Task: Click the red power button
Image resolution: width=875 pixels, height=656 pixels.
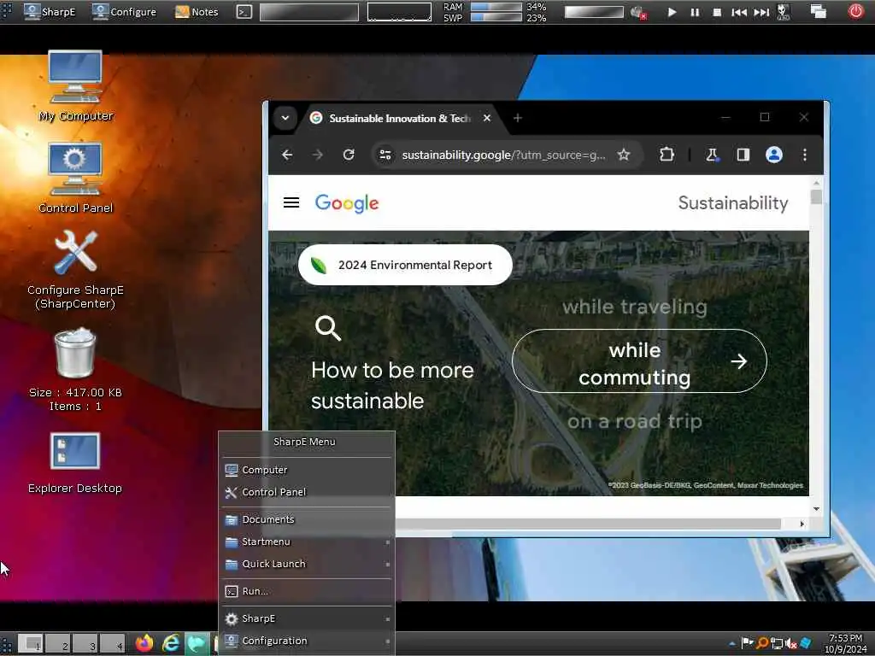Action: 856,11
